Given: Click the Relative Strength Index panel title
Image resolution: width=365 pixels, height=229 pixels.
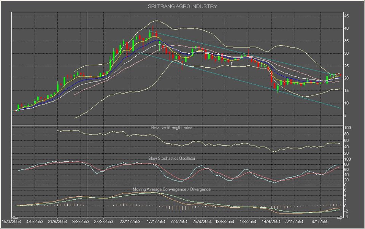Looking at the screenshot, I should tap(172, 128).
